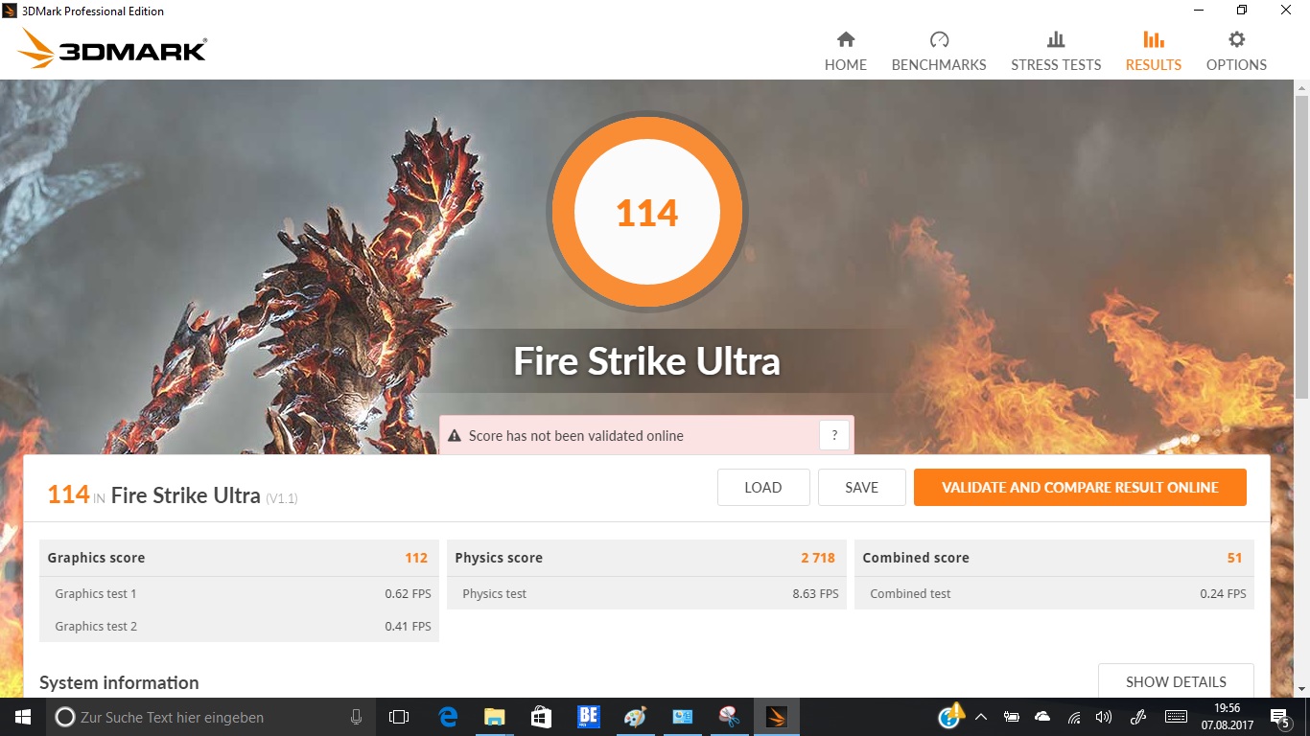1310x736 pixels.
Task: Launch Microsoft Edge from taskbar
Action: coord(448,717)
